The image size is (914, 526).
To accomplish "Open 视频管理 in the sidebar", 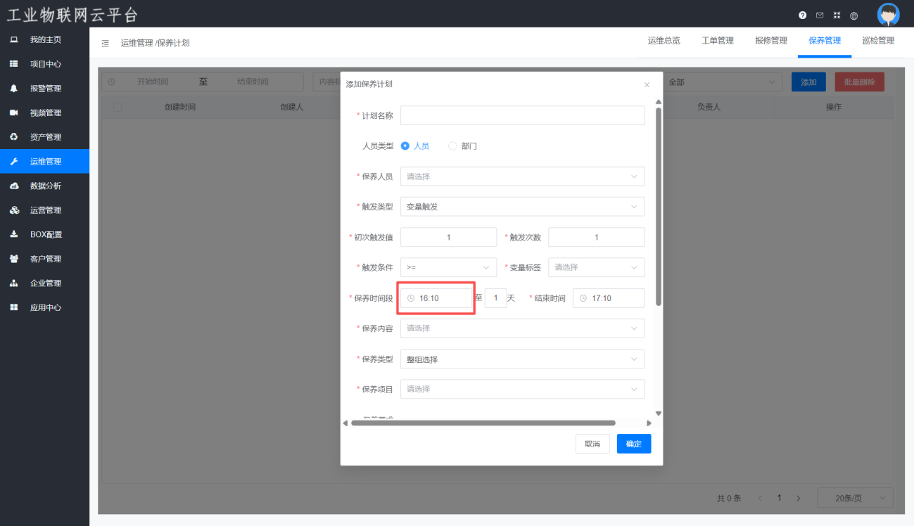I will [x=45, y=113].
